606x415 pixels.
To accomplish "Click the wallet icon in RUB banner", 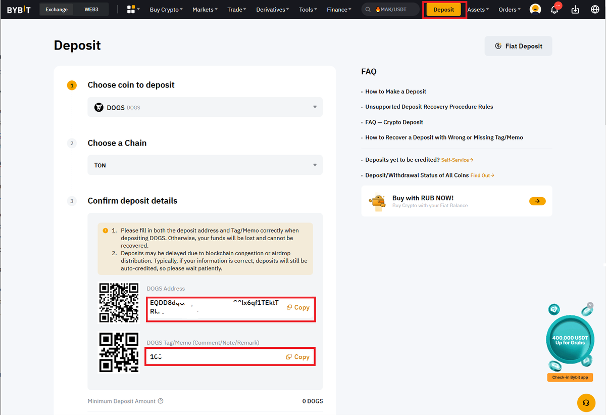I will [378, 201].
